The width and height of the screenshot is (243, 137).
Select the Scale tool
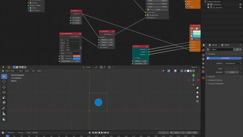[4, 97]
